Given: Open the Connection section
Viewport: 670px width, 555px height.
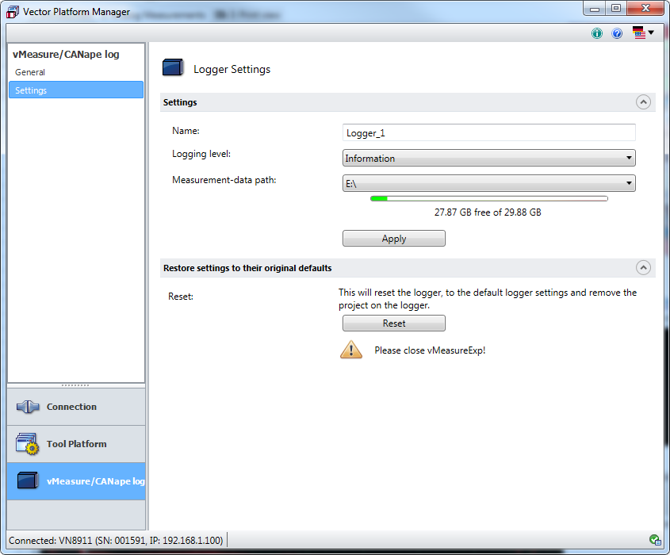Looking at the screenshot, I should tap(76, 407).
